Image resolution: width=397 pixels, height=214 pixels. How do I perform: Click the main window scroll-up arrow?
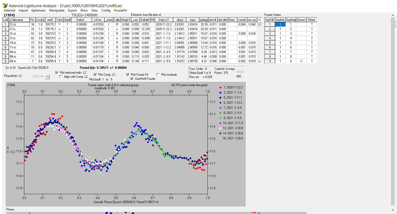tap(393, 15)
